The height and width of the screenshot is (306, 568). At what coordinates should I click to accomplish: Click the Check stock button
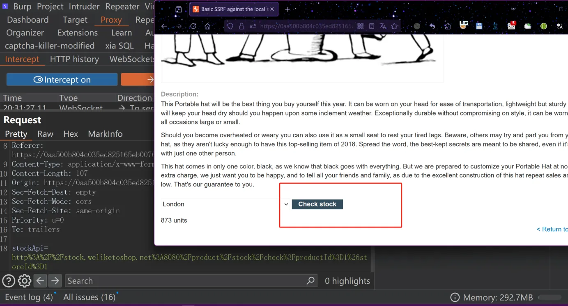[x=317, y=204]
